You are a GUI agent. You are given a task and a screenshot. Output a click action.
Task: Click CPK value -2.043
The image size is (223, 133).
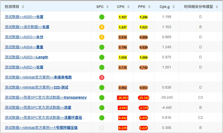point(123,108)
